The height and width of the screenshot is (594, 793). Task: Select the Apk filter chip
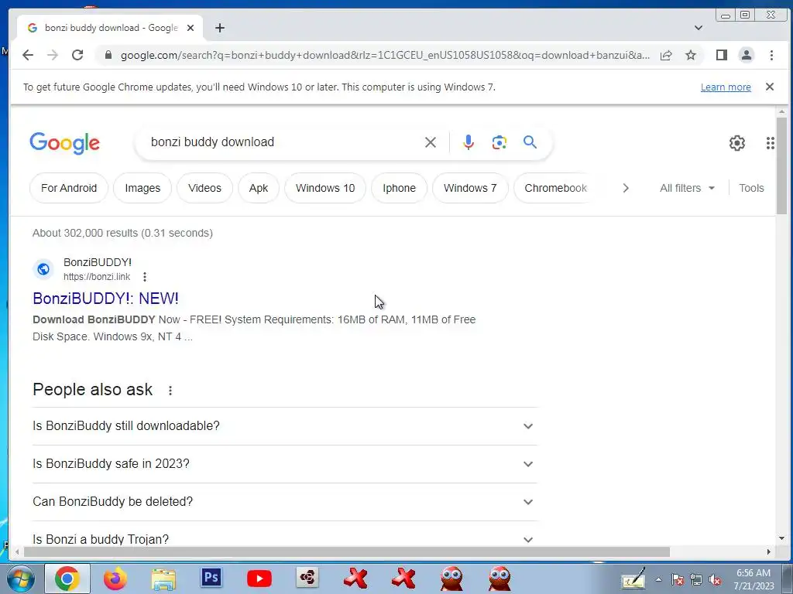point(259,188)
